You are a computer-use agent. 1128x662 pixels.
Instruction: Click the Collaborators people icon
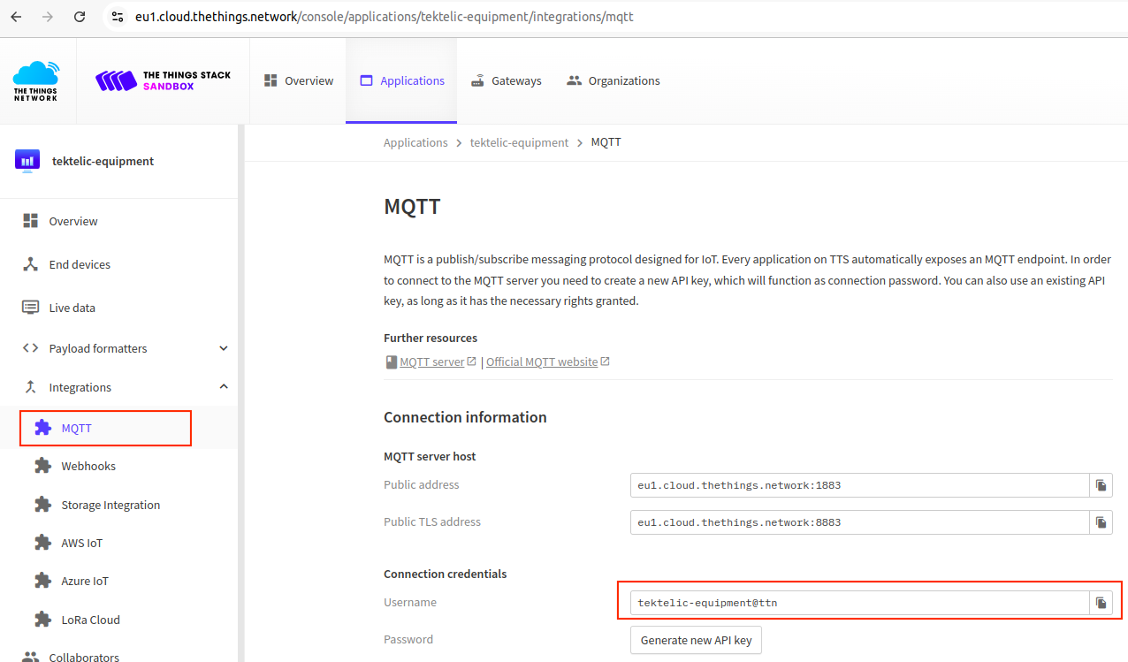[x=31, y=657]
